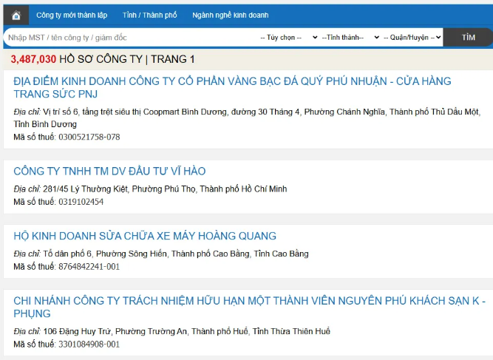Click tax code 3301084908-001

pos(89,344)
